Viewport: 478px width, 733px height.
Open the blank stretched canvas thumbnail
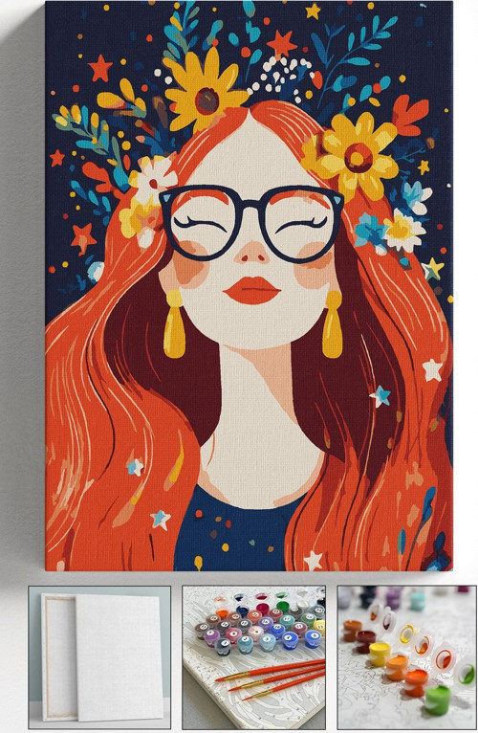(x=99, y=657)
